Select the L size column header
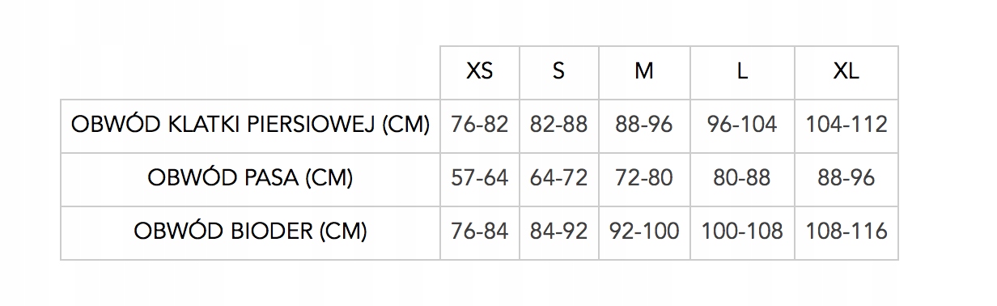Image resolution: width=997 pixels, height=306 pixels. (742, 71)
